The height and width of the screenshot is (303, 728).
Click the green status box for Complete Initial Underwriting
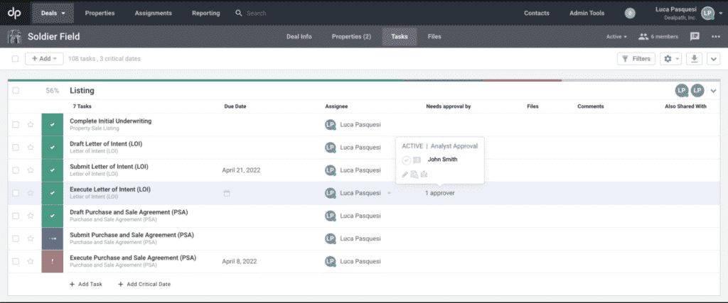[53, 125]
